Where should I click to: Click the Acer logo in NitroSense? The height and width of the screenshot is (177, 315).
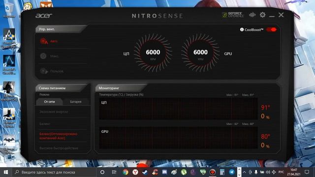(x=44, y=15)
